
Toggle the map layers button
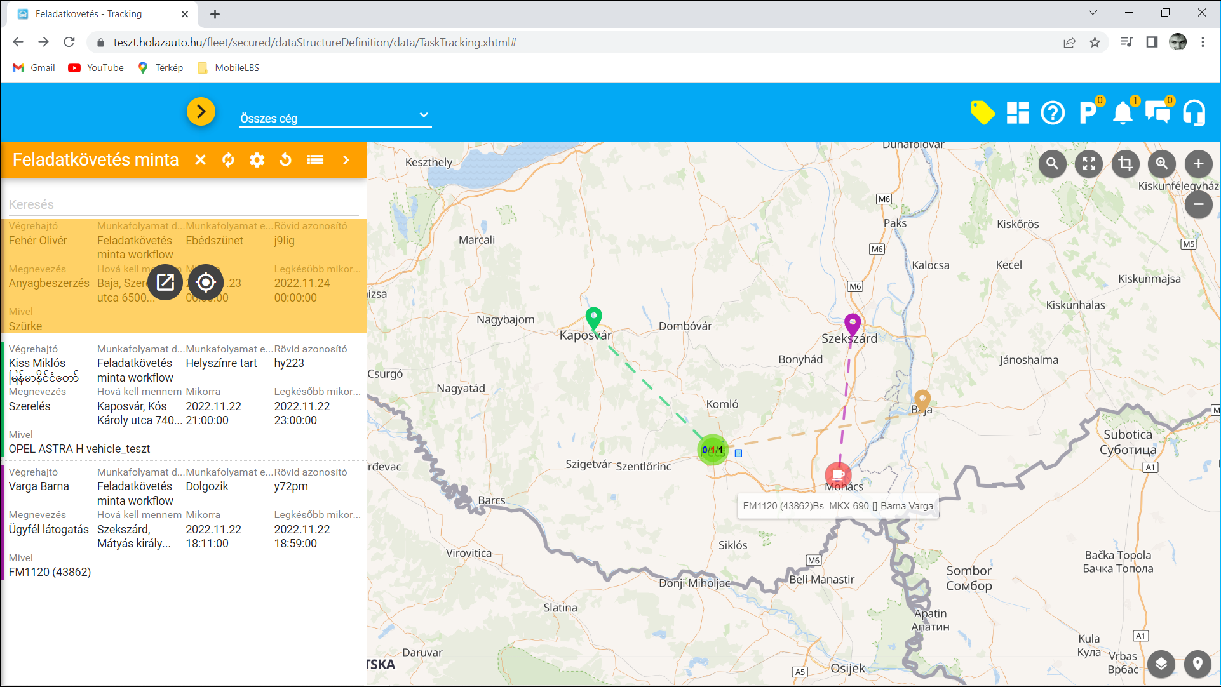pyautogui.click(x=1161, y=664)
